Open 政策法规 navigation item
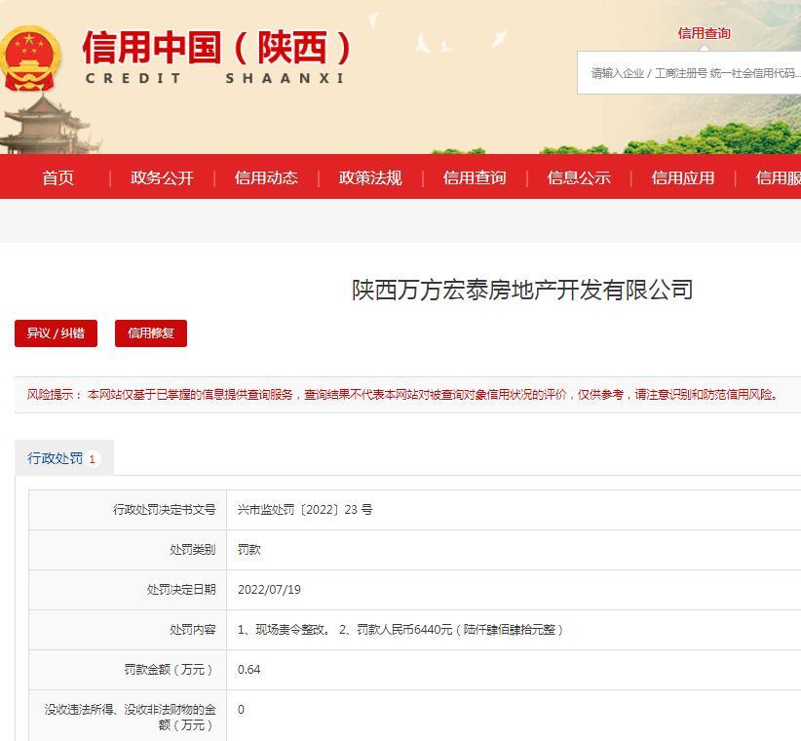Image resolution: width=801 pixels, height=741 pixels. coord(370,177)
